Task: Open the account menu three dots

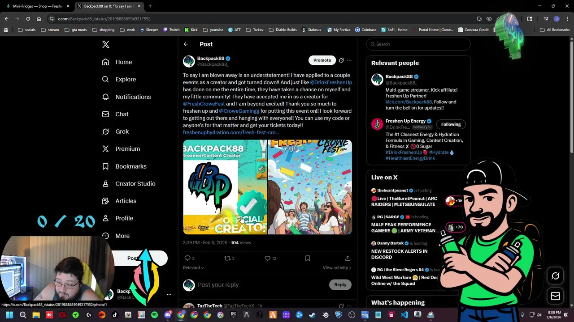Action: [169, 294]
